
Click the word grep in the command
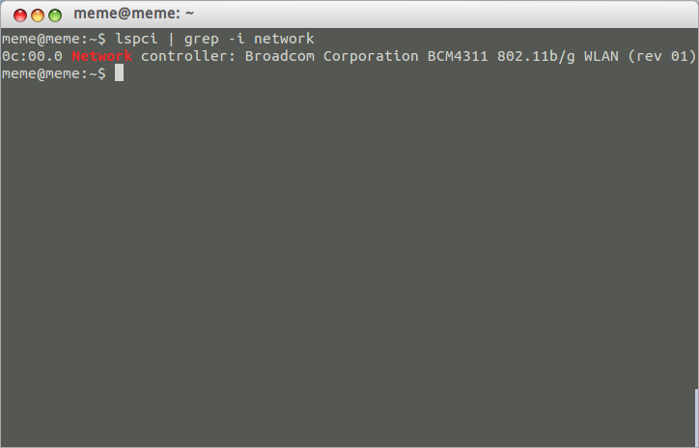(x=201, y=40)
